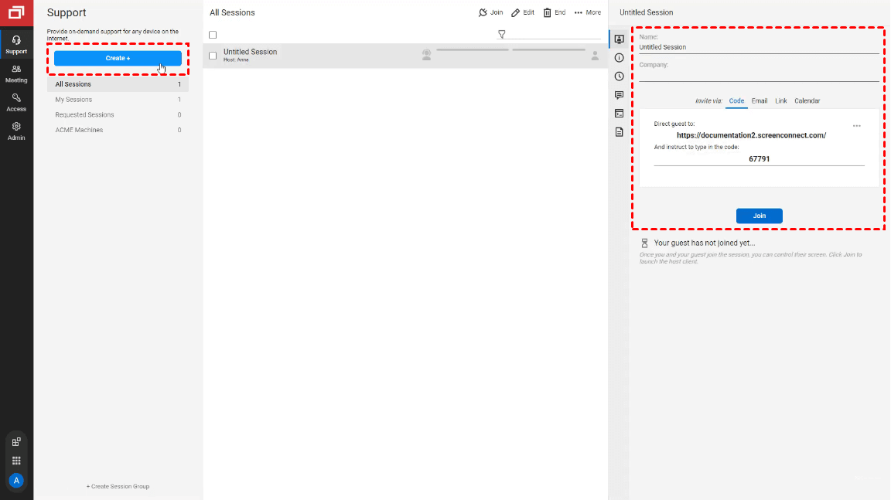Screen dimensions: 891x500
Task: Open the session Messages chat tab
Action: 619,95
